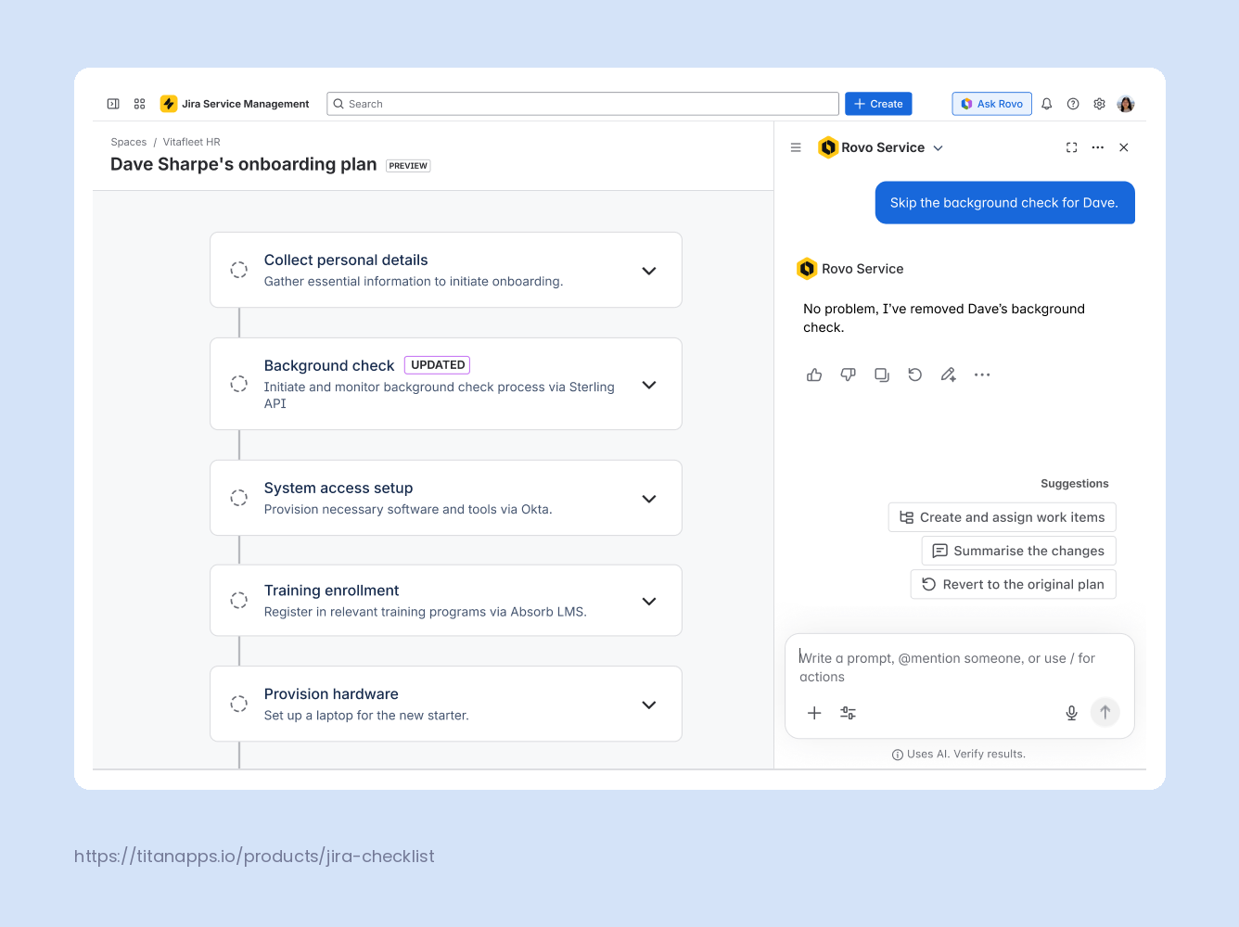Click the UPDATED badge on Background check
This screenshot has height=927, width=1239.
click(x=438, y=365)
